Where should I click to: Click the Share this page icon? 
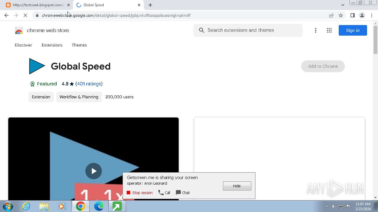[x=331, y=15]
